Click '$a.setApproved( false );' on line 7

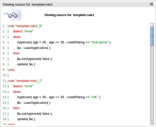(35, 59)
